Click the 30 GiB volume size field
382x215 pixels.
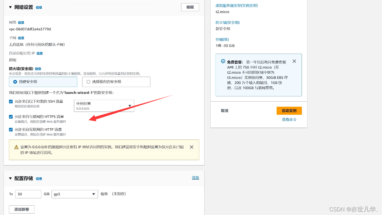tap(28, 194)
